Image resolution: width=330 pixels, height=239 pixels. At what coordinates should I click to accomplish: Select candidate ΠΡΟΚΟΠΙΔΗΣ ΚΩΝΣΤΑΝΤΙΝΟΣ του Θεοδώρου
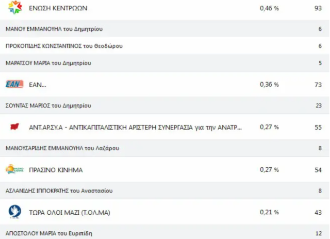[x=64, y=46]
